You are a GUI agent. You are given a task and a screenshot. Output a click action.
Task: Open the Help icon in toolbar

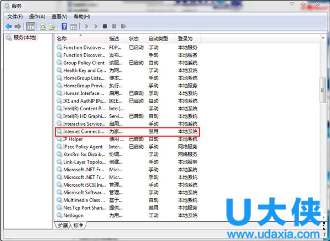pos(65,26)
